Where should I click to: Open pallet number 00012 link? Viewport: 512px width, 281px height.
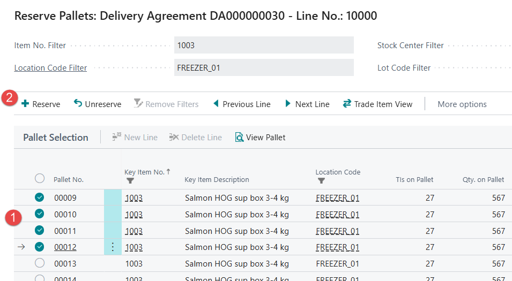click(x=65, y=247)
